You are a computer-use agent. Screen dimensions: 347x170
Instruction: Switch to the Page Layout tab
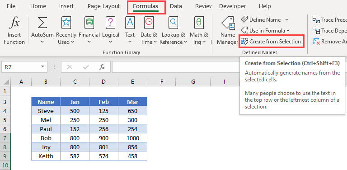coord(103,6)
